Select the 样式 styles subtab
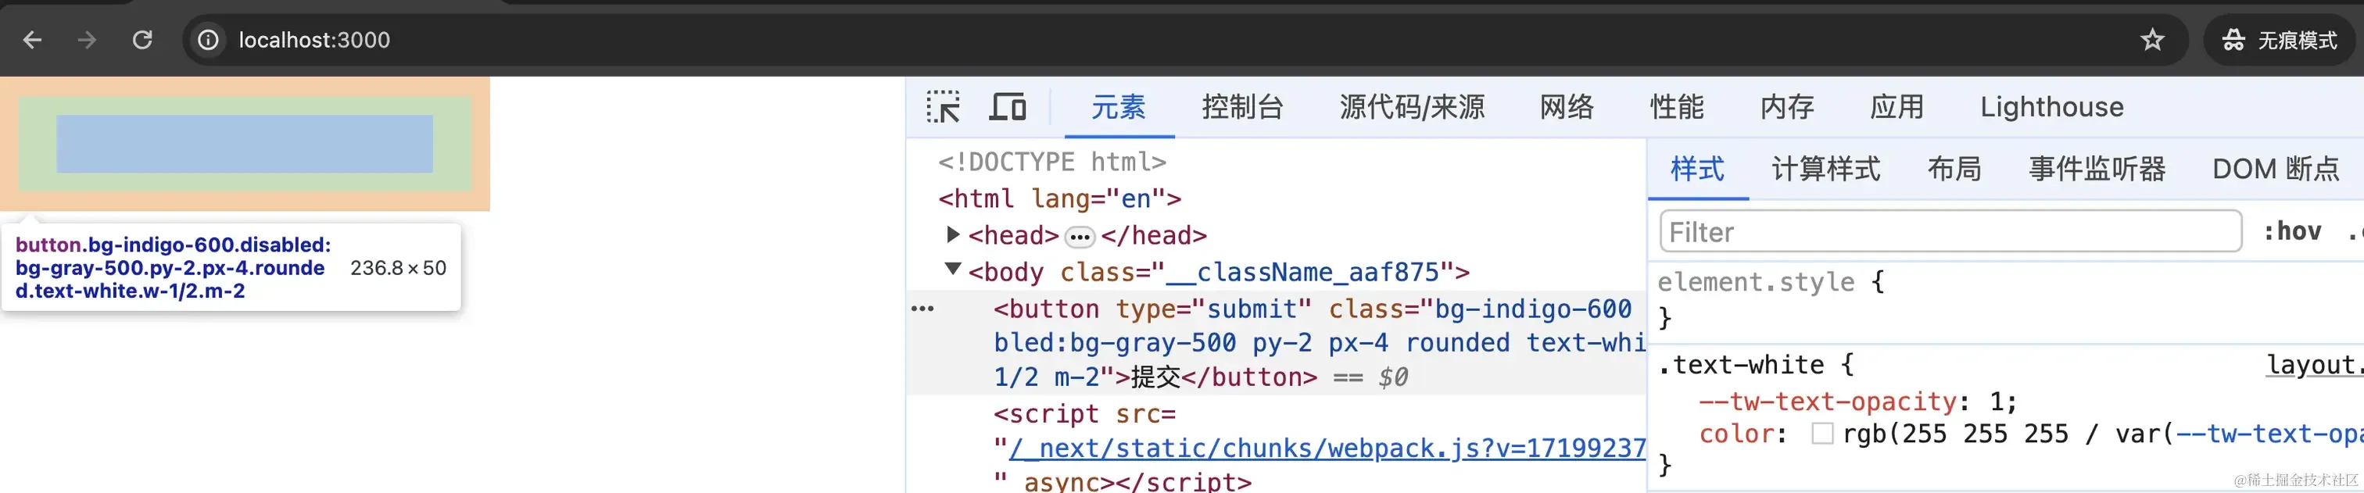 [1697, 169]
